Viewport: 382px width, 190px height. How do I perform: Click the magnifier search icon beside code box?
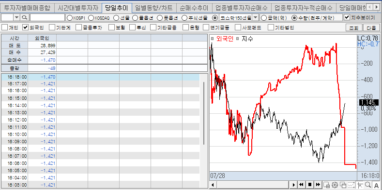pyautogui.click(x=25, y=17)
